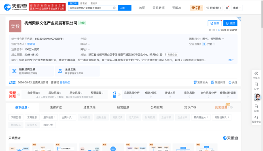Click the help icon beside 历史信息
The height and width of the screenshot is (151, 263).
pyautogui.click(x=231, y=107)
